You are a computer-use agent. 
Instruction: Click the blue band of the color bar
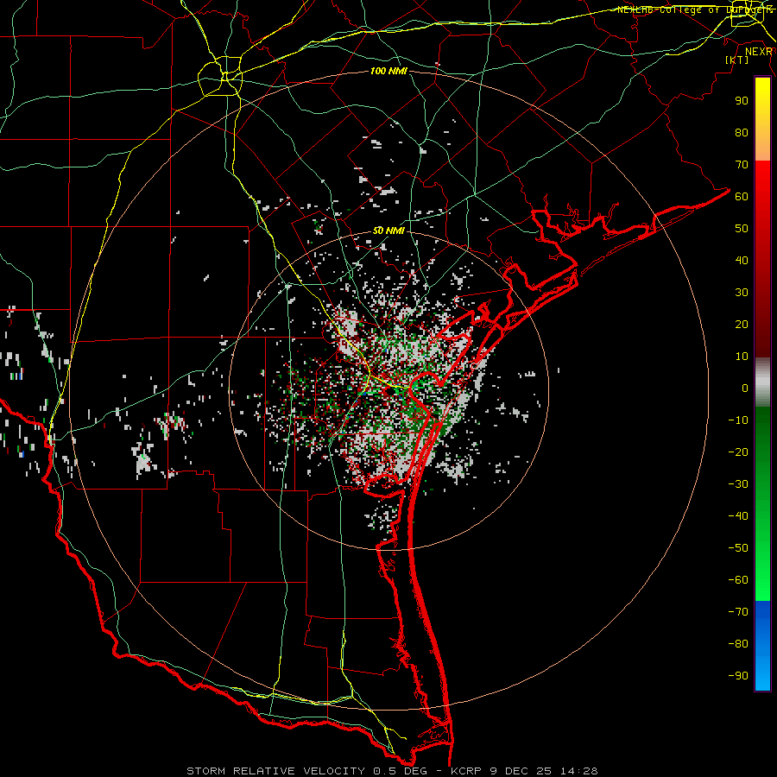pos(762,646)
